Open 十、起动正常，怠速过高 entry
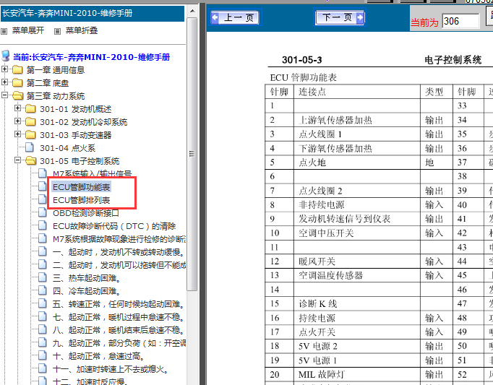The height and width of the screenshot is (385, 493). coord(99,357)
